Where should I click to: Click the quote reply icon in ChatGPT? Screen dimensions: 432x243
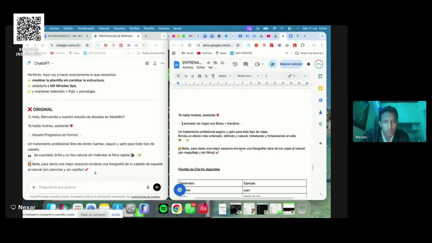[29, 156]
